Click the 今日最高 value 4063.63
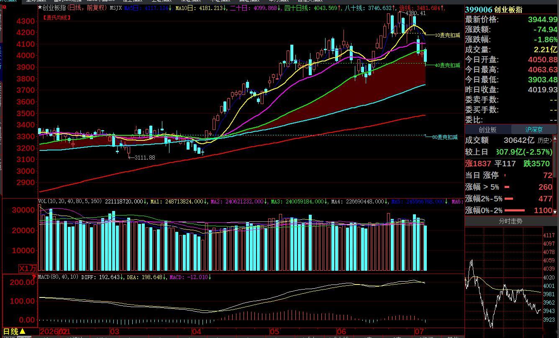 (543, 70)
